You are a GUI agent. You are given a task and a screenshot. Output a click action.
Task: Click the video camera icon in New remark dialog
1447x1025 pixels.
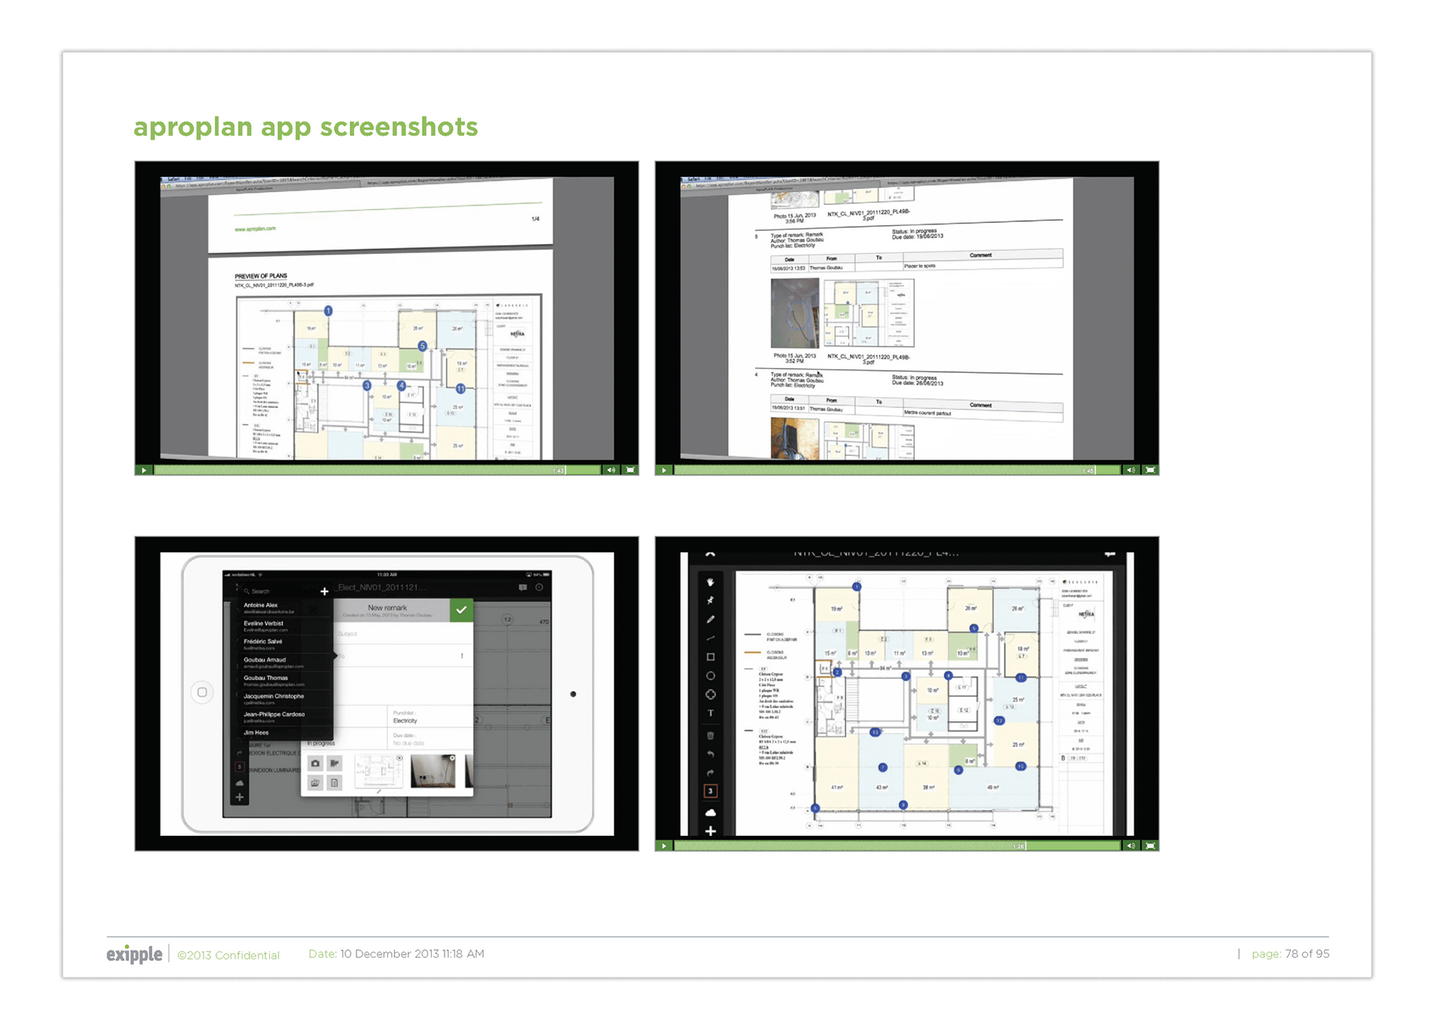335,763
